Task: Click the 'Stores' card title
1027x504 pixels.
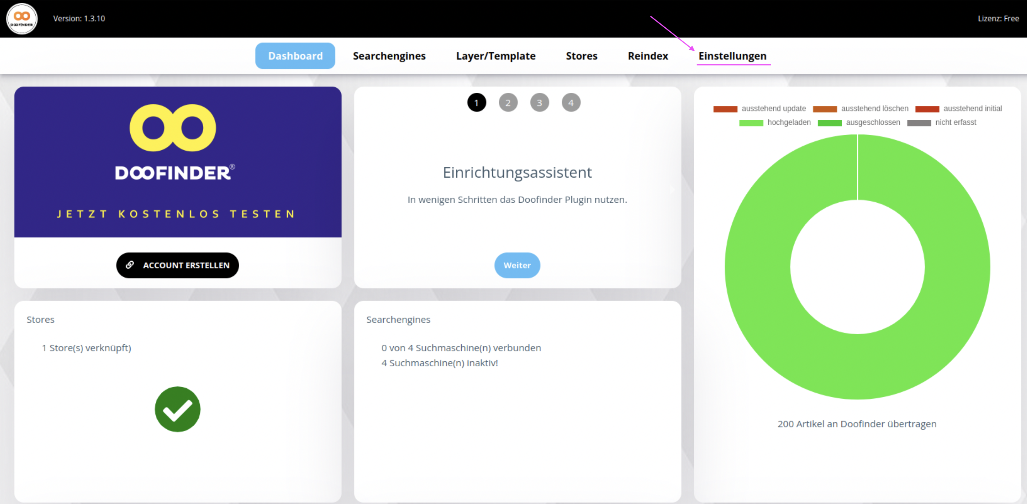Action: click(40, 320)
